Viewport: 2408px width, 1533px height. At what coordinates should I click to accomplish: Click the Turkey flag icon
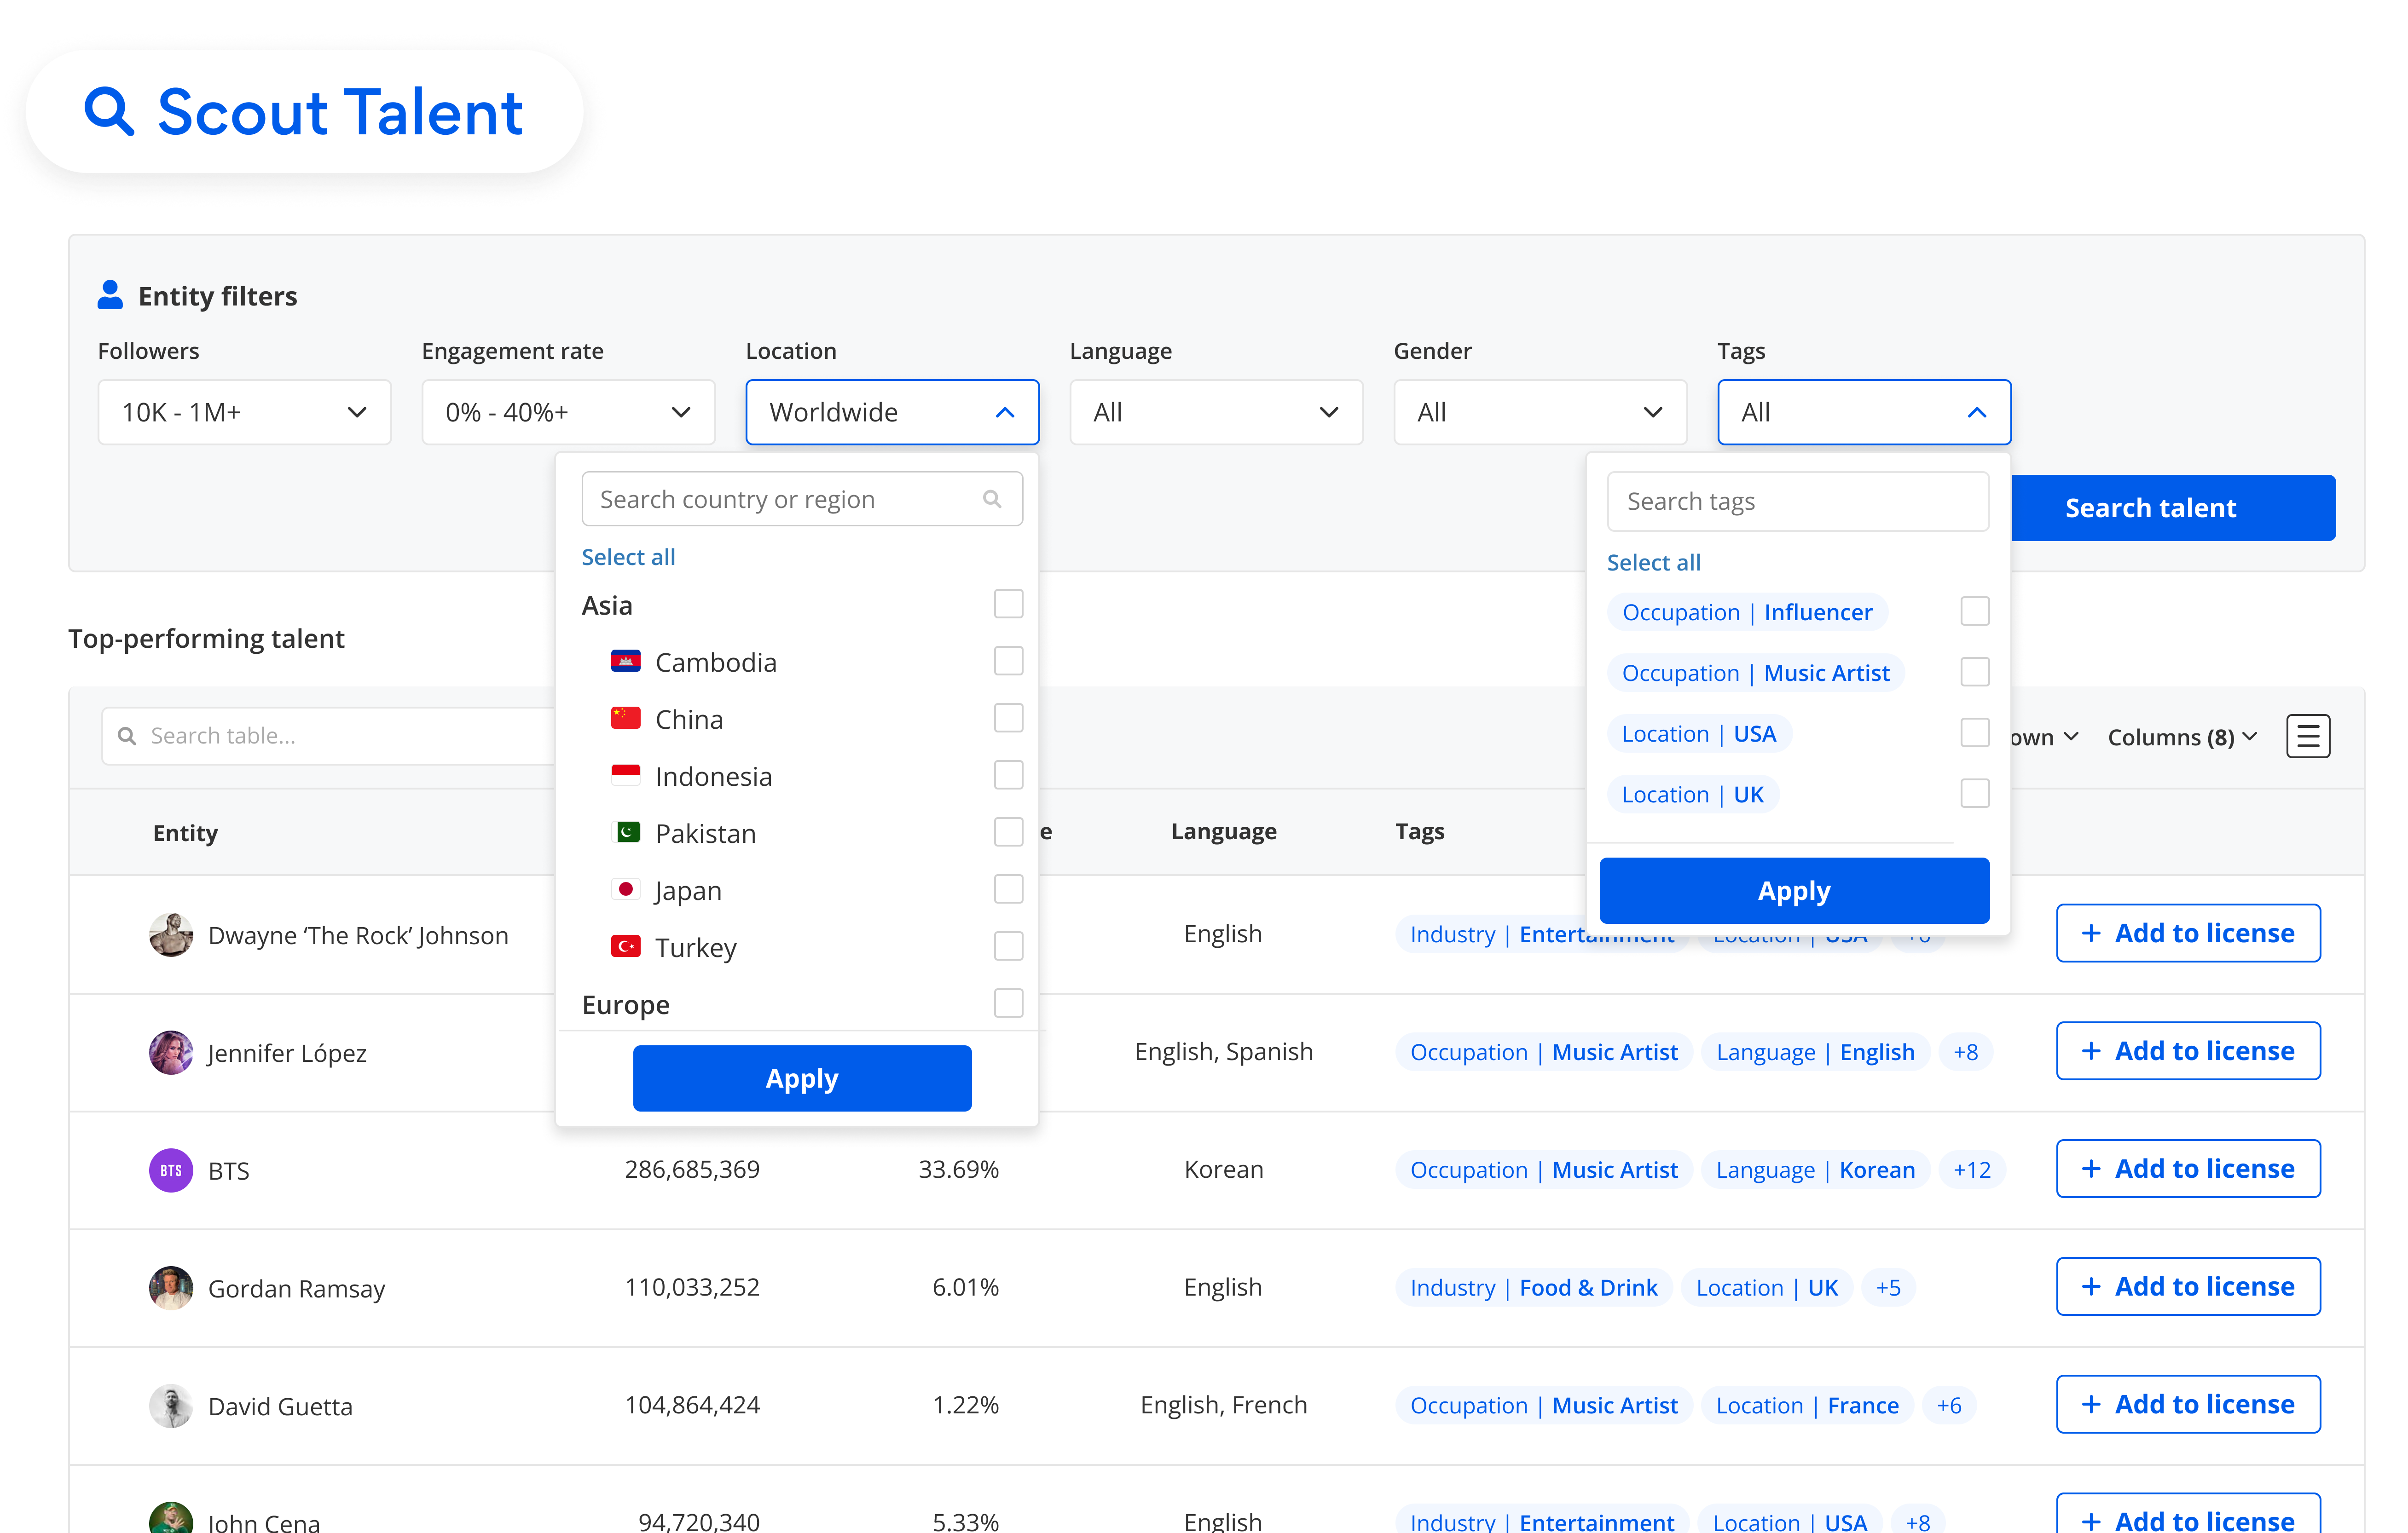click(x=626, y=946)
